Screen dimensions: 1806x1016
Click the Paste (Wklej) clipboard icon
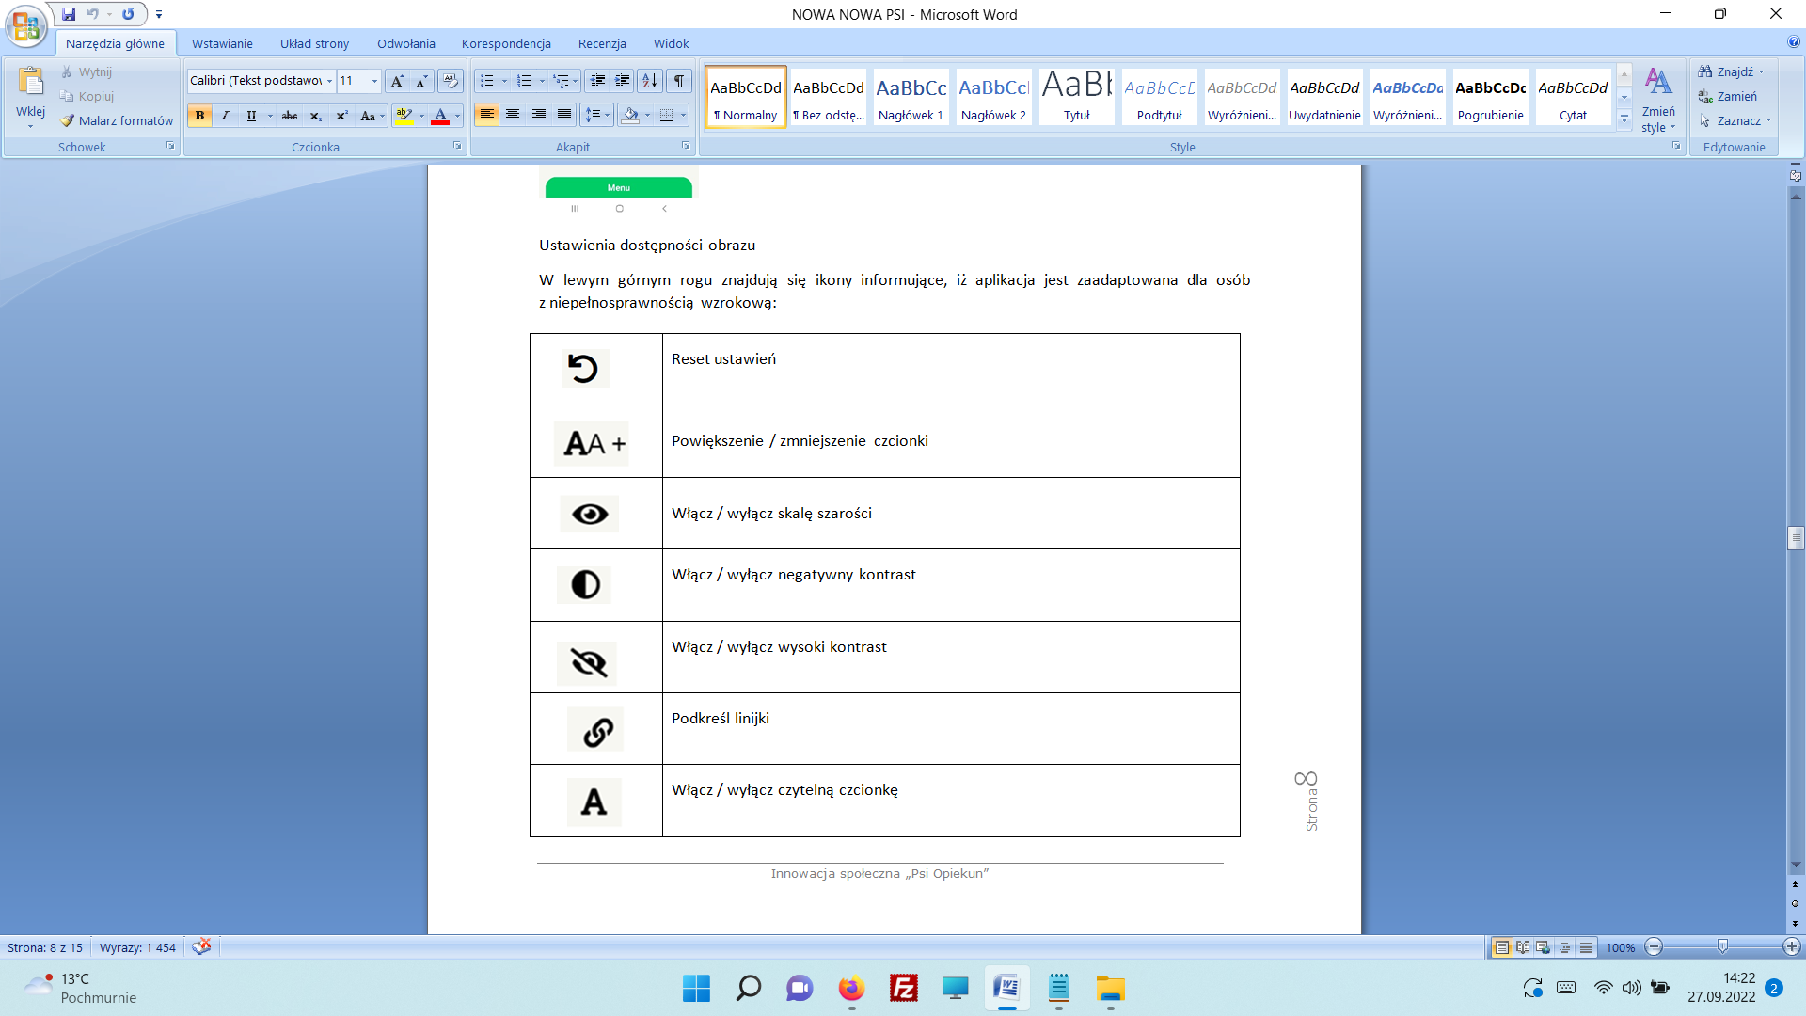point(30,83)
